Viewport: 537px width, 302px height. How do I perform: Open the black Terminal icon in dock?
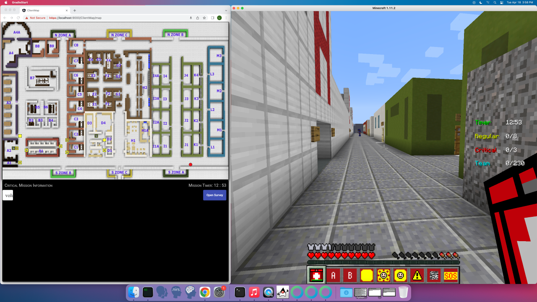click(x=240, y=292)
